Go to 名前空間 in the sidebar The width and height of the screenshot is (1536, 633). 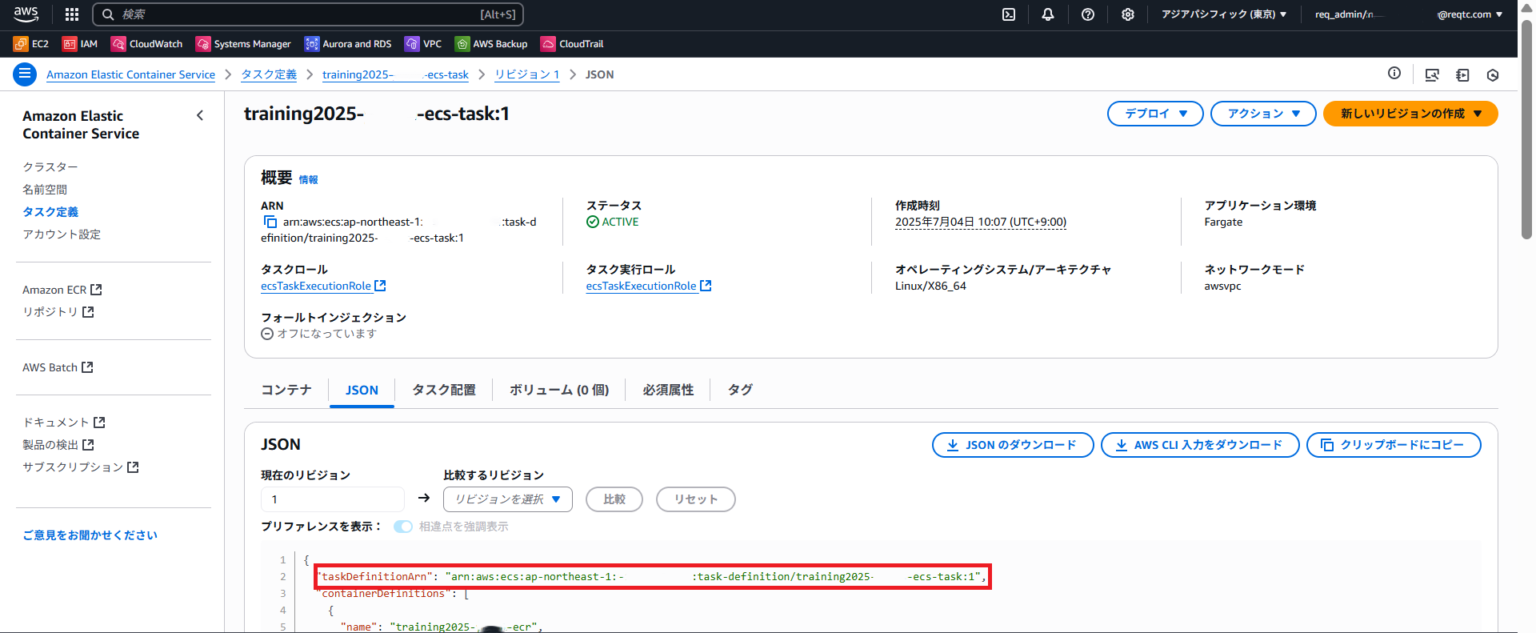click(45, 190)
